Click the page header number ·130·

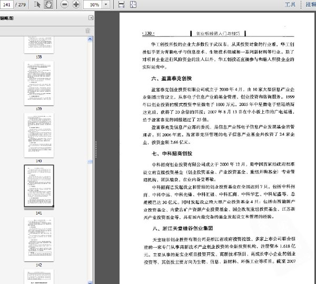[x=149, y=33]
